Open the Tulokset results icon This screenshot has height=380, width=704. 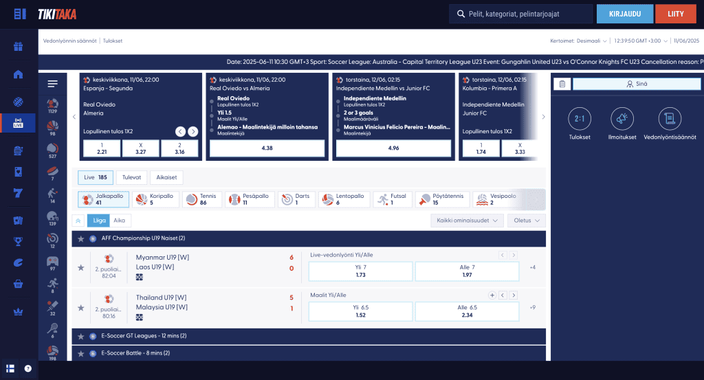(x=579, y=119)
